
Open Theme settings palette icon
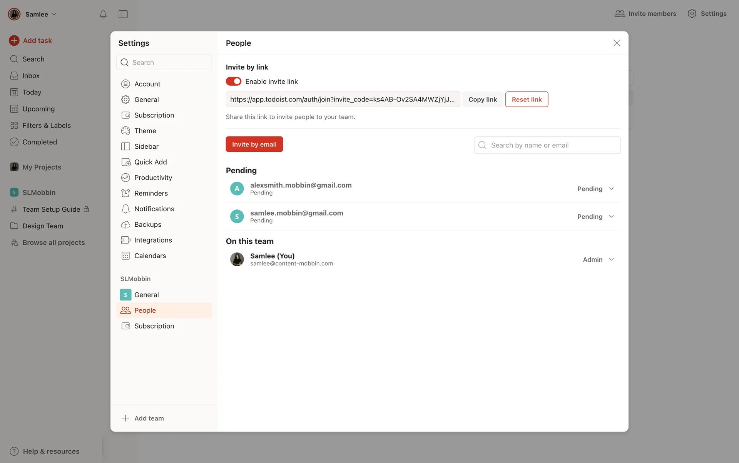[125, 131]
